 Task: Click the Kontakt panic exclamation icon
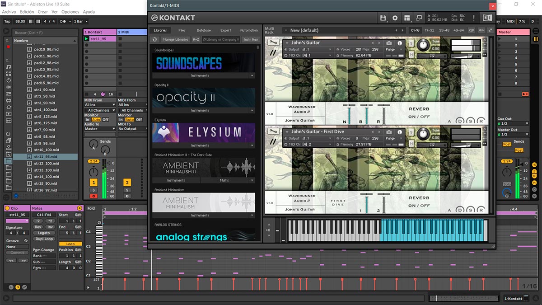(x=473, y=18)
